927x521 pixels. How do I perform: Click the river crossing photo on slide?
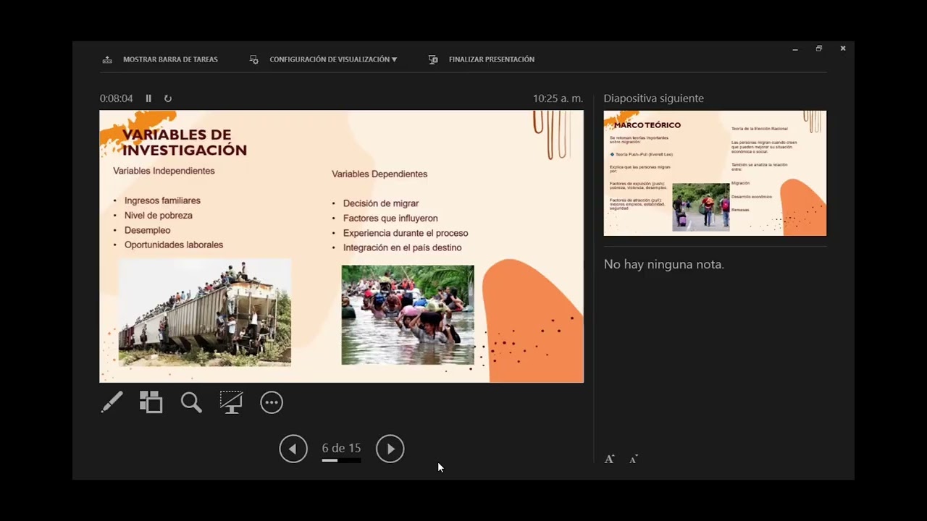coord(408,315)
